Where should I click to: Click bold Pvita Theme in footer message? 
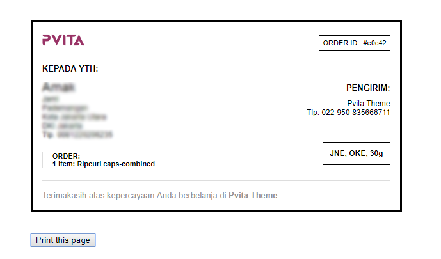pyautogui.click(x=253, y=195)
